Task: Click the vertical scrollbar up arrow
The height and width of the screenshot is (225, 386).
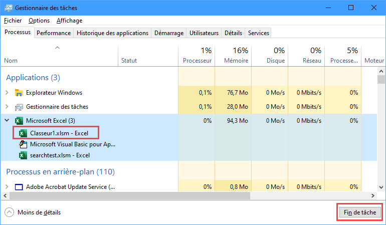Action: (381, 71)
